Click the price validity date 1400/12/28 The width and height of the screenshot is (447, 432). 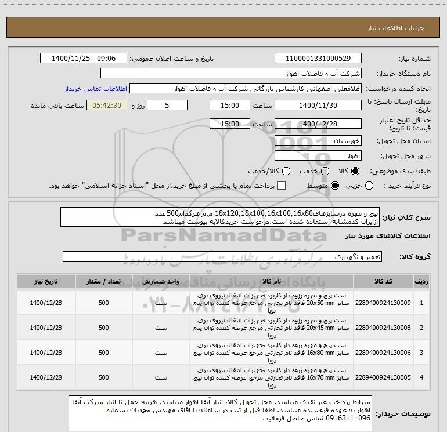(x=318, y=124)
